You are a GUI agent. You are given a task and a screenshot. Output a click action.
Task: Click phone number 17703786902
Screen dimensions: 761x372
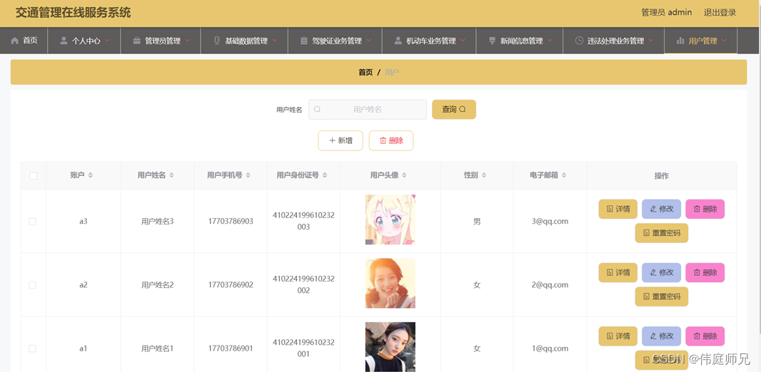pos(231,285)
